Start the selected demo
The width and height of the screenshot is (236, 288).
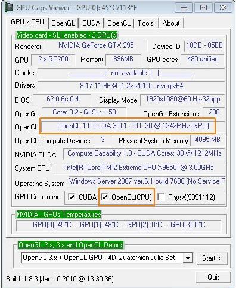[212, 258]
